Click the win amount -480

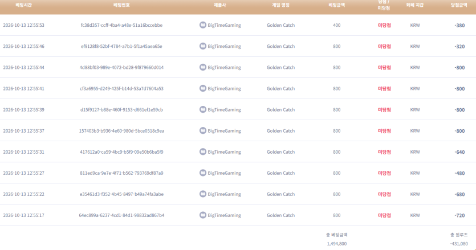tap(459, 174)
